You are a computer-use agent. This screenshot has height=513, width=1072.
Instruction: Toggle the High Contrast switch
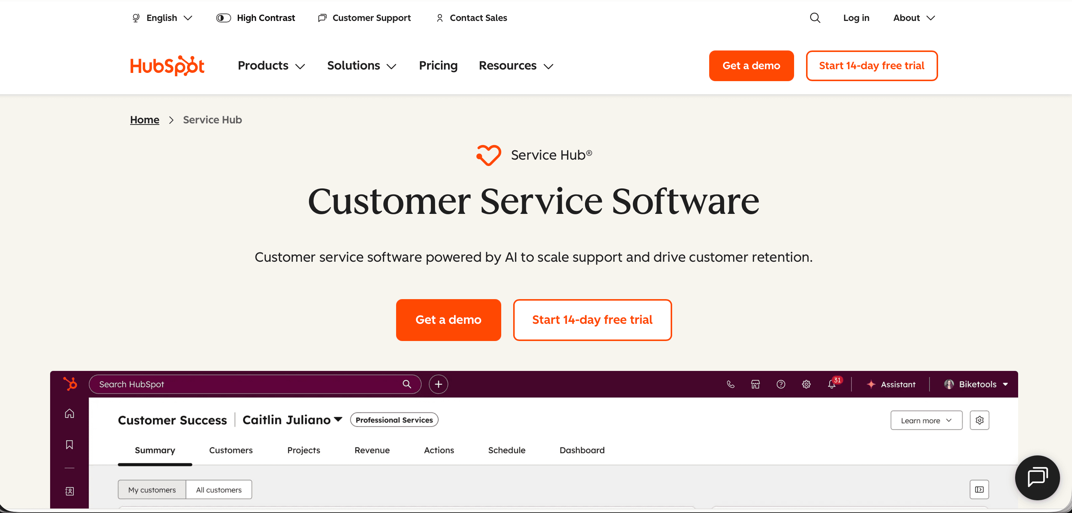223,18
